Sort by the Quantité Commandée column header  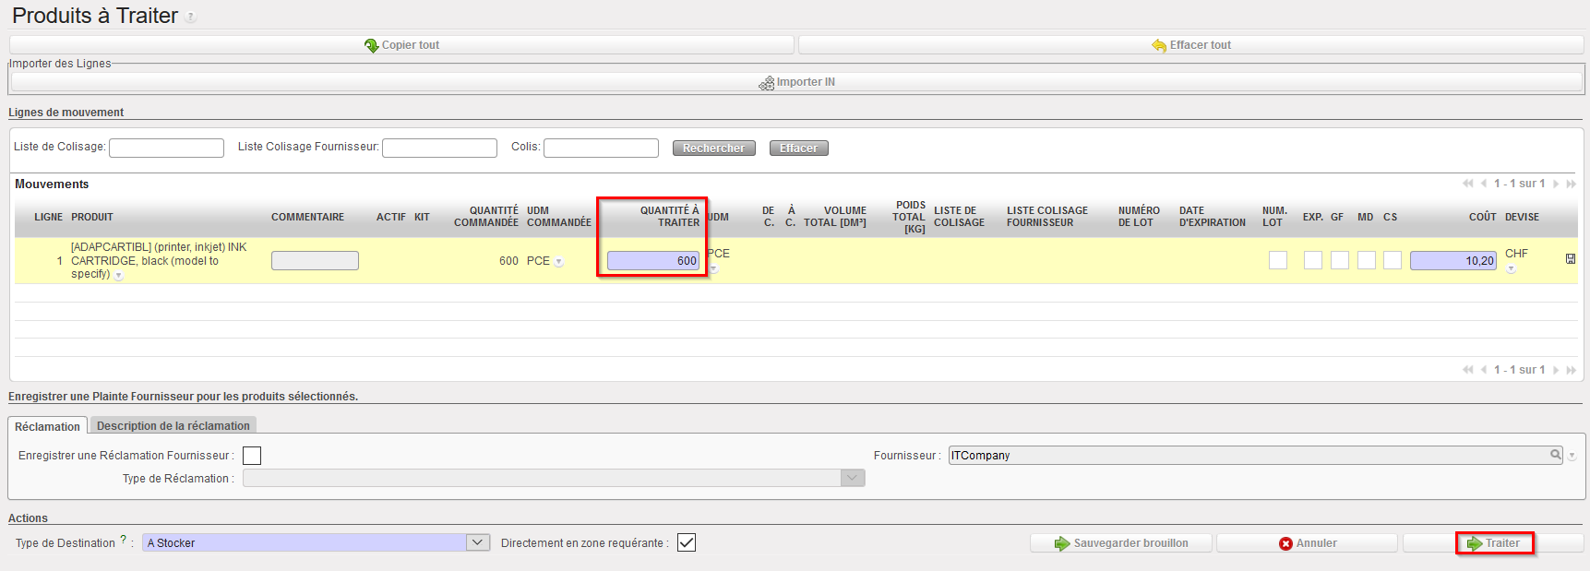tap(486, 217)
